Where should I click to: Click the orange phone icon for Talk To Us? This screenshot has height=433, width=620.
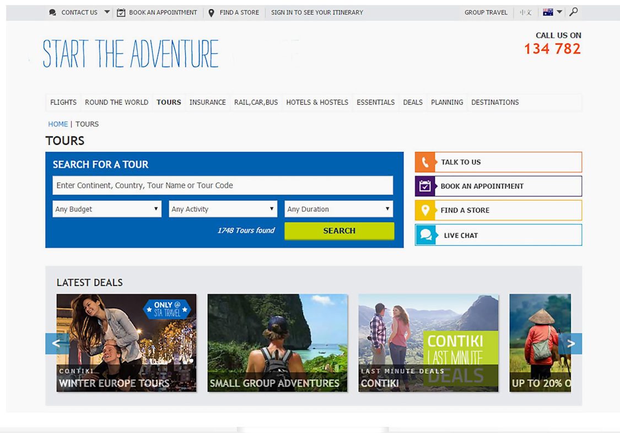[425, 162]
